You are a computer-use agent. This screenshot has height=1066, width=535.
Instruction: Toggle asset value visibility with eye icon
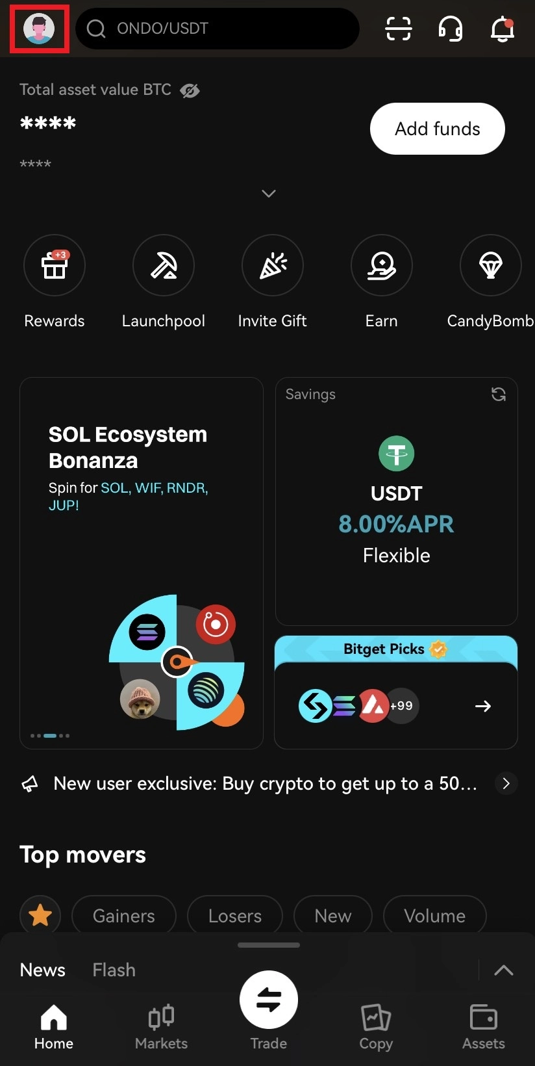[190, 90]
